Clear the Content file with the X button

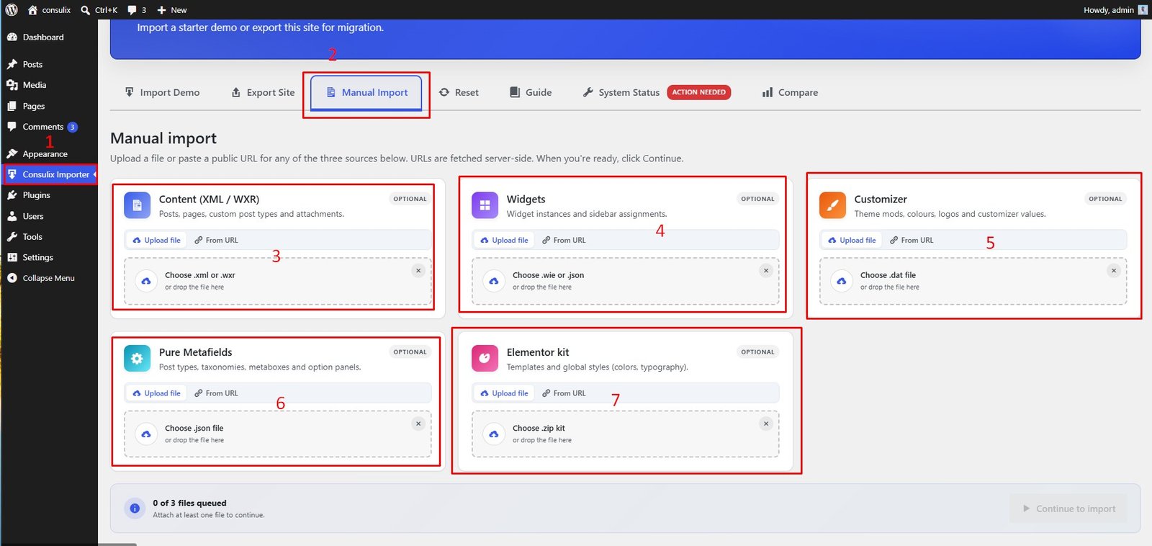tap(418, 271)
